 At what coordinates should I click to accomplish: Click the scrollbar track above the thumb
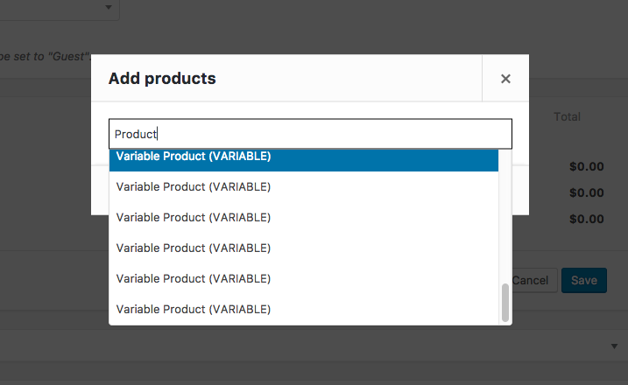pos(505,216)
